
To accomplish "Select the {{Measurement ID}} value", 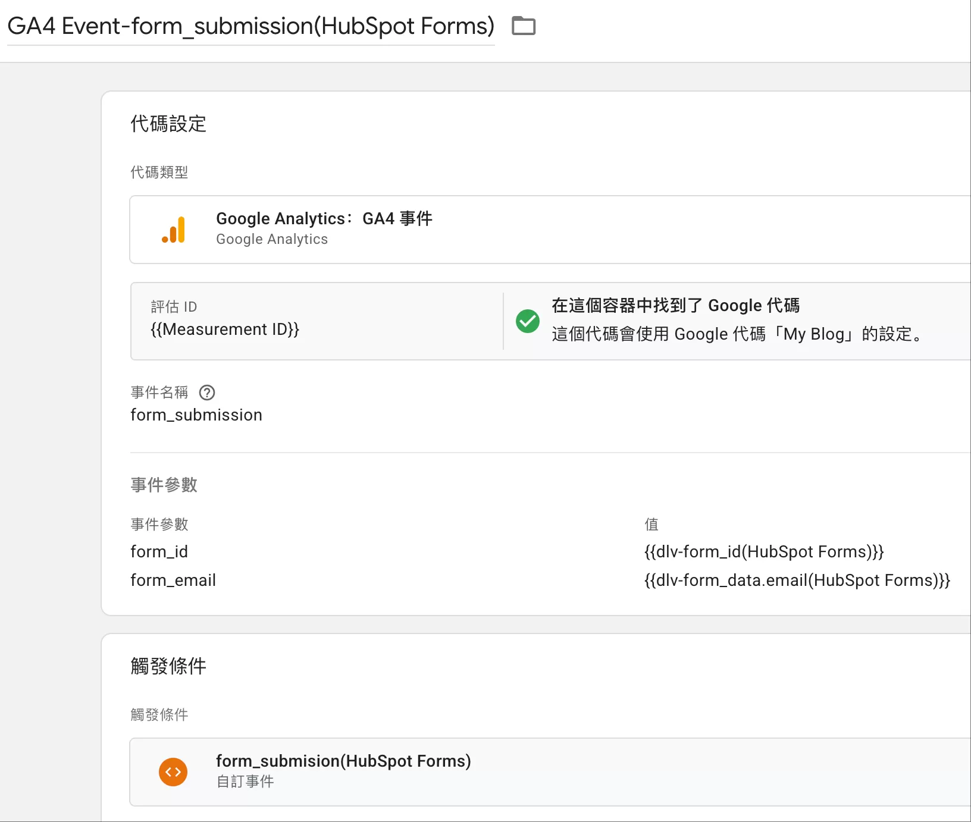I will (225, 330).
